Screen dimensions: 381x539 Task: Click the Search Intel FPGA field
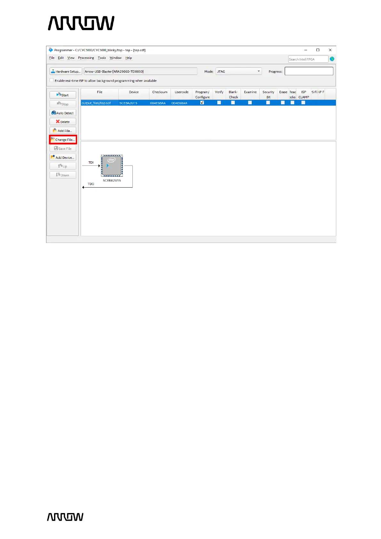308,59
